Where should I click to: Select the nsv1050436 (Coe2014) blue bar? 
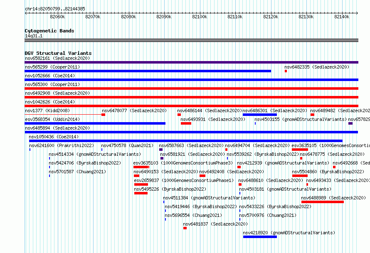click(186, 141)
